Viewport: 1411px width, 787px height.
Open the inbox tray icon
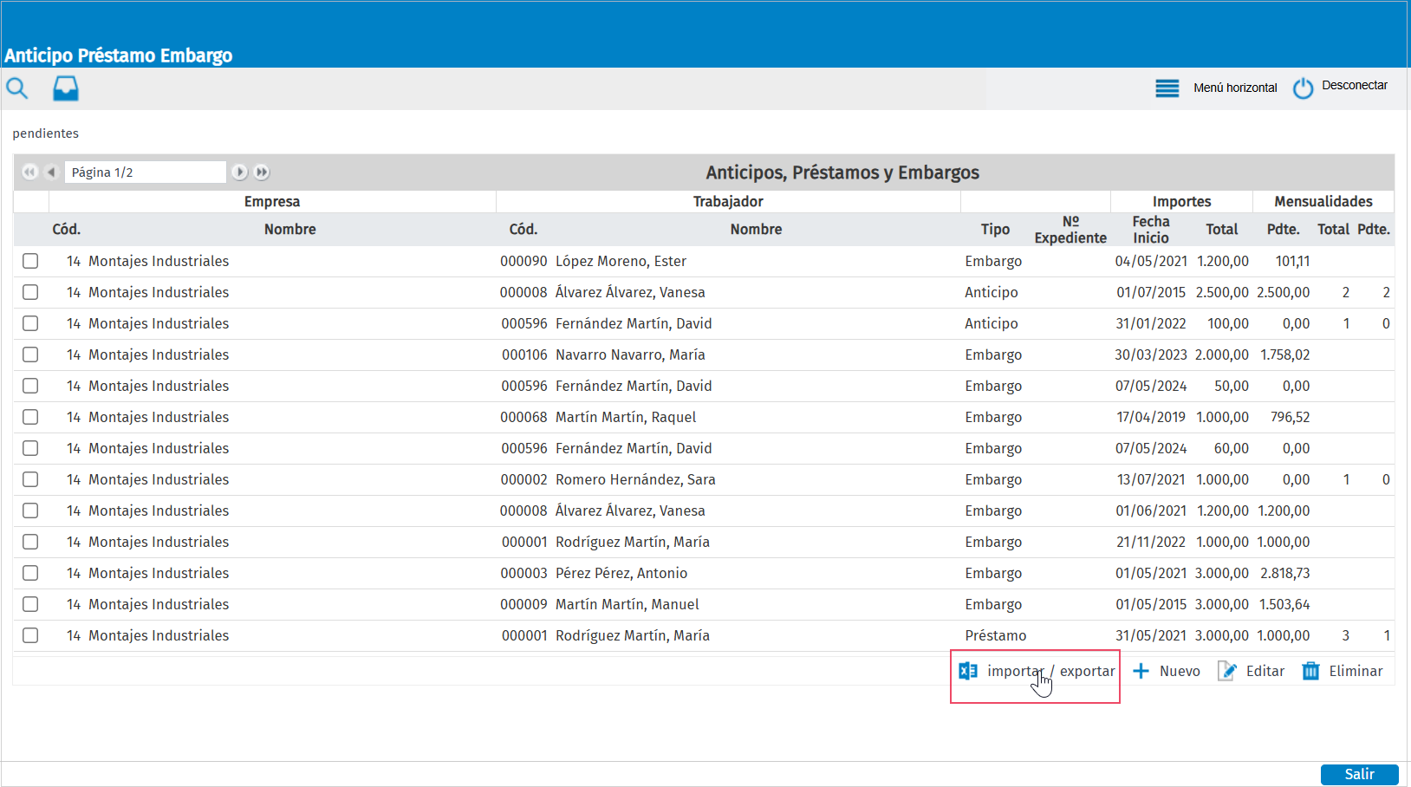point(66,88)
